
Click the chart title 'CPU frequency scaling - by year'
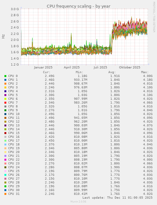point(78,6)
